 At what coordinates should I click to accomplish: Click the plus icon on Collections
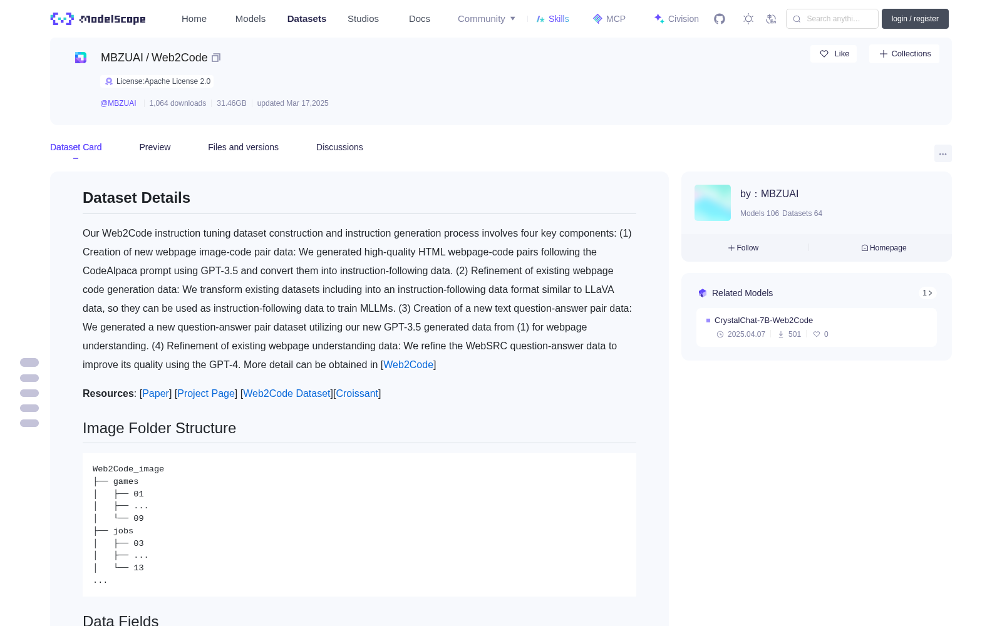tap(884, 54)
